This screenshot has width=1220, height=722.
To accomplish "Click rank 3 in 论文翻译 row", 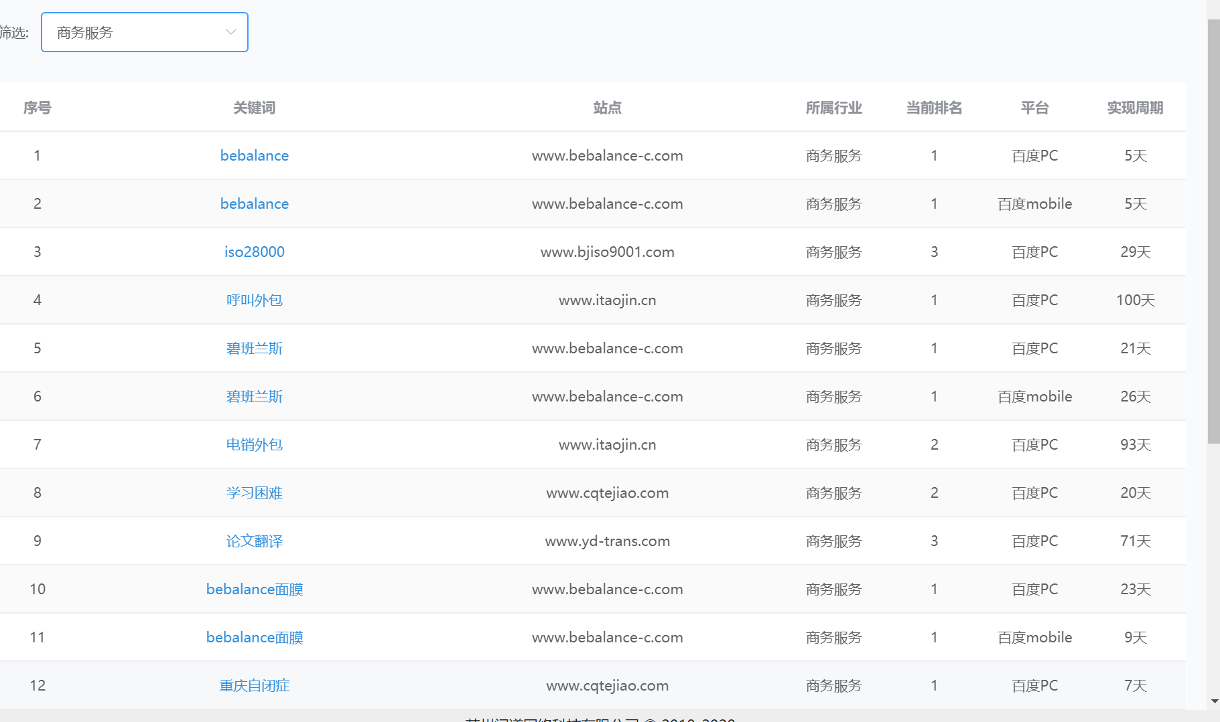I will (x=935, y=541).
